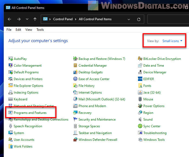
Task: Click the User Accounts icon
Action: click(11, 140)
